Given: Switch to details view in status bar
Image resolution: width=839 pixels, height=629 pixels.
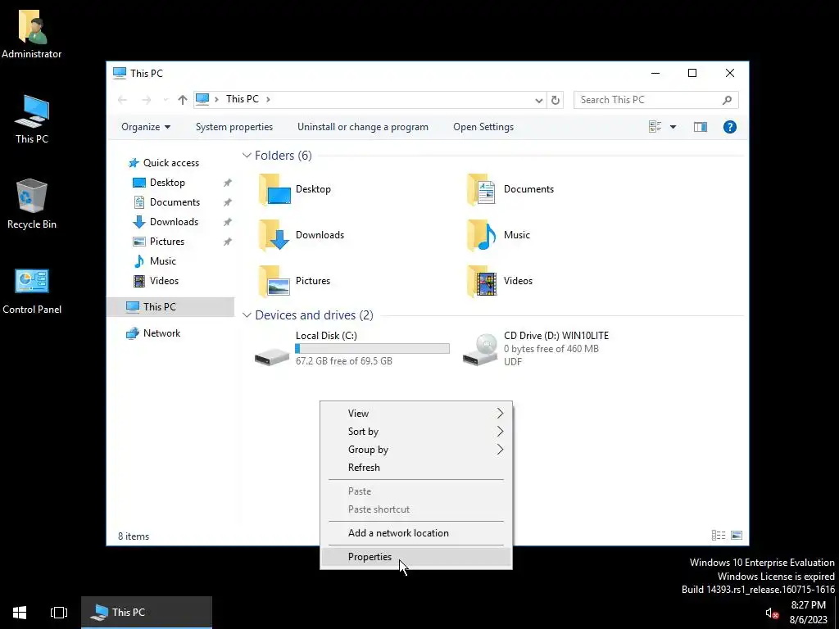Looking at the screenshot, I should tap(718, 536).
